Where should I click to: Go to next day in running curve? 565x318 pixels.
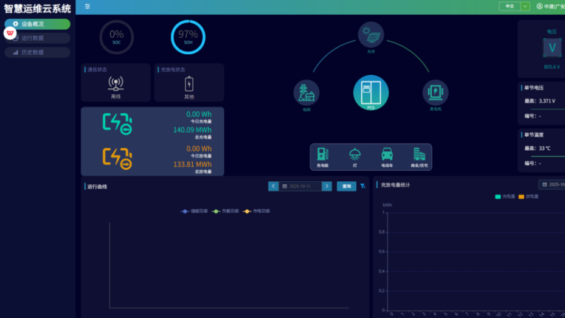[x=327, y=186]
